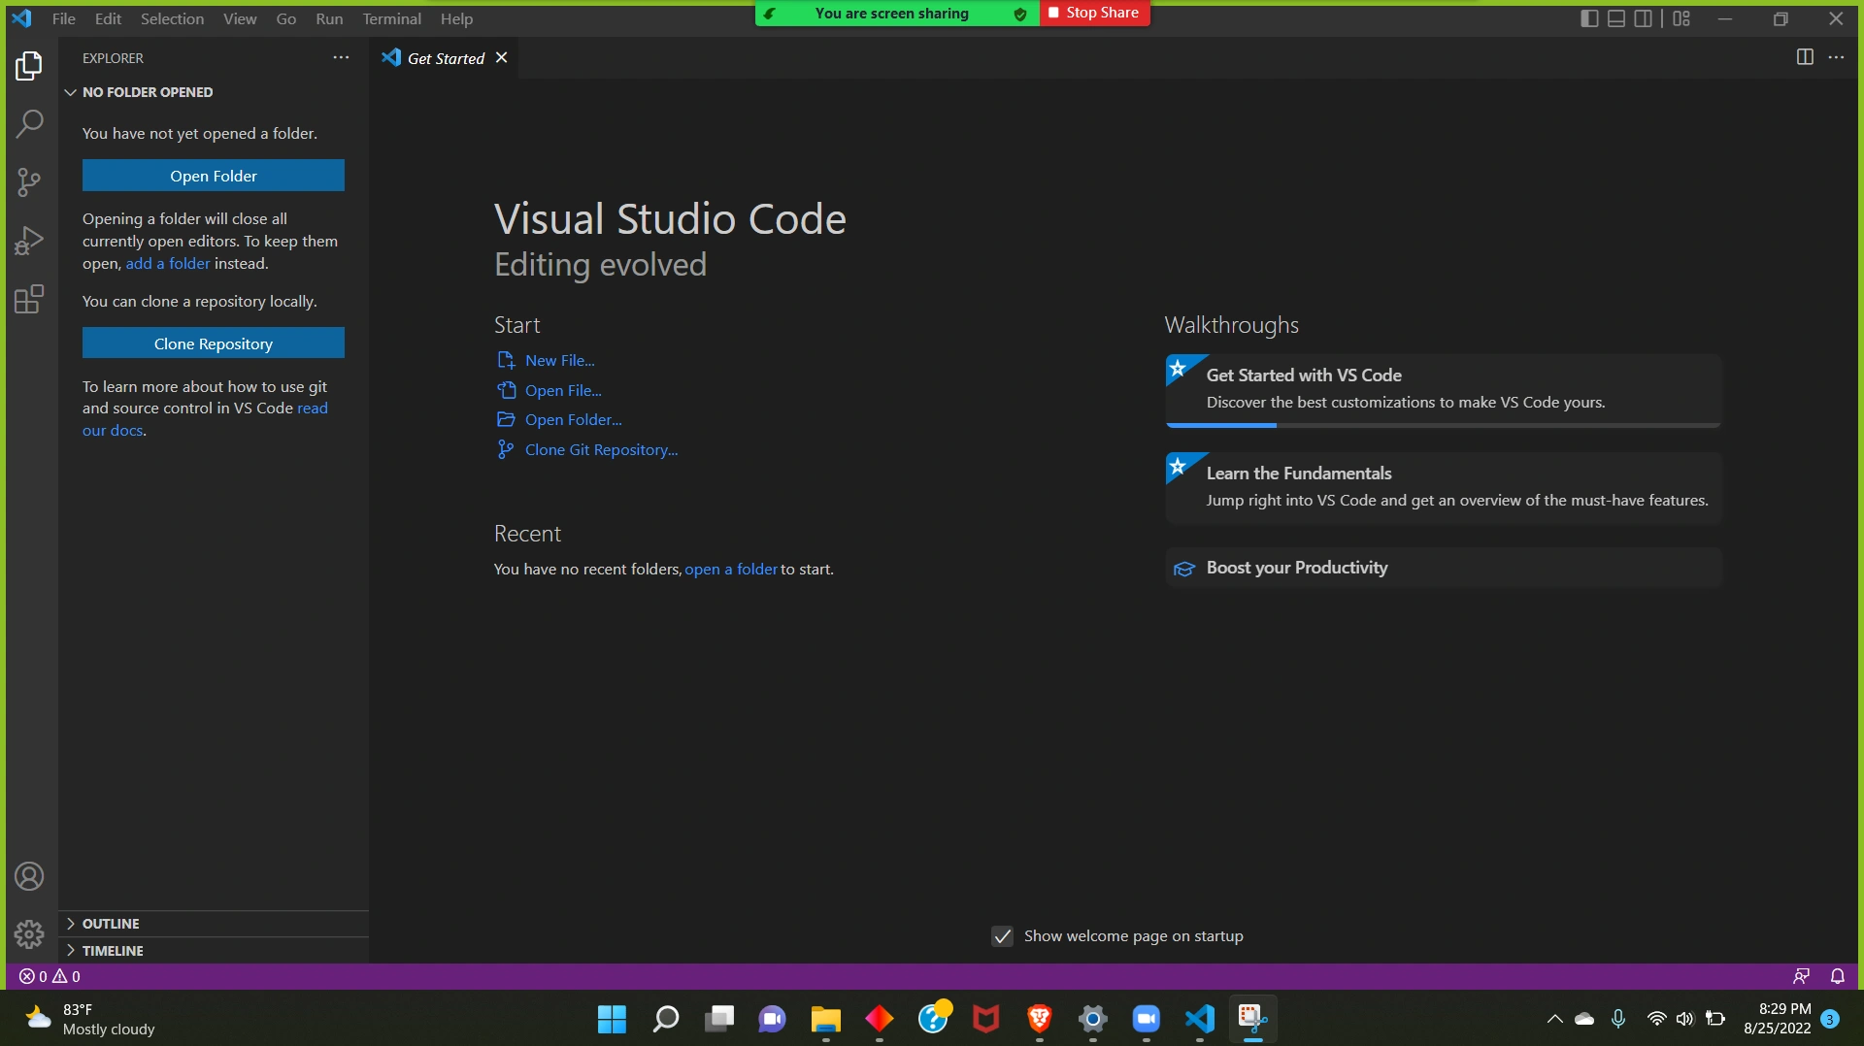1864x1046 pixels.
Task: Open the Extensions view
Action: click(x=29, y=299)
